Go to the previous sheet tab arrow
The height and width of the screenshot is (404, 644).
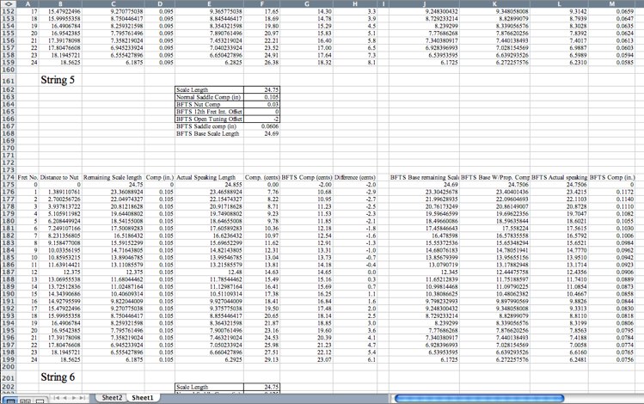point(64,398)
